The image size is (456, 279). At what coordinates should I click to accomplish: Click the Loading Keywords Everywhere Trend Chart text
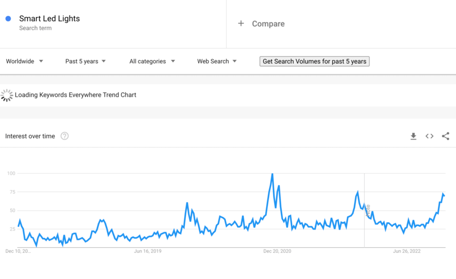[76, 95]
